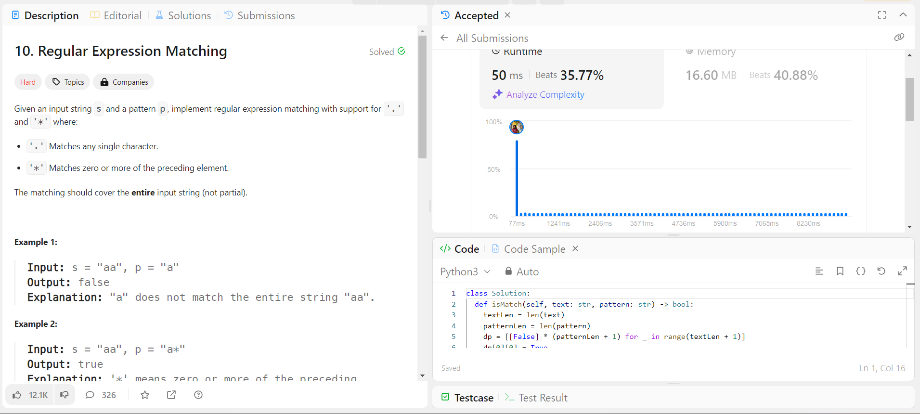
Task: Switch to the Editorial tab
Action: (x=116, y=15)
